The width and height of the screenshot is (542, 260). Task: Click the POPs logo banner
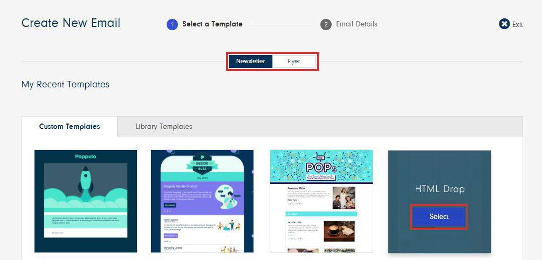pos(321,166)
